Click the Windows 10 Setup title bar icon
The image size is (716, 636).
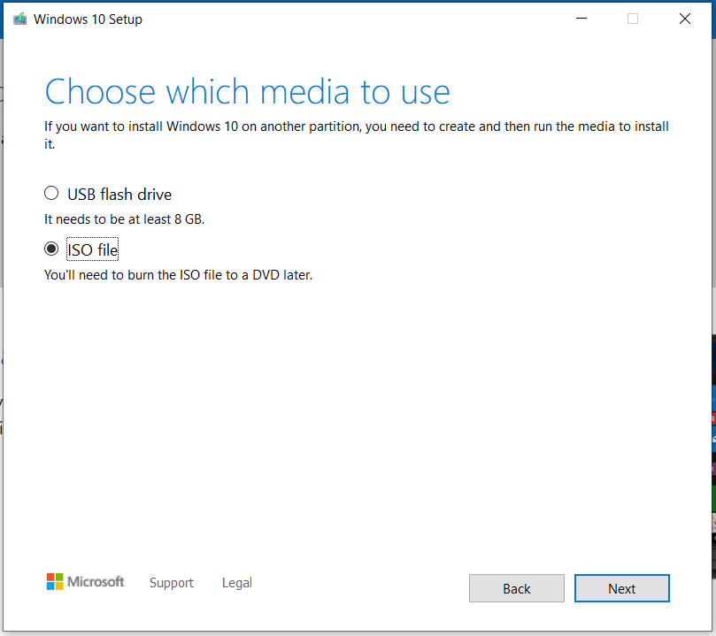[19, 19]
